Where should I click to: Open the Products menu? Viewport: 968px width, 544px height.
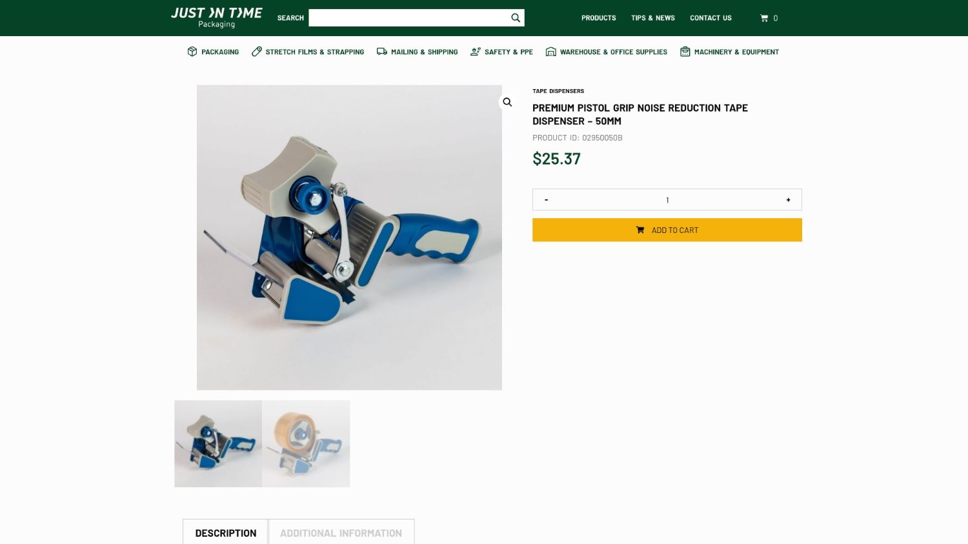[598, 18]
